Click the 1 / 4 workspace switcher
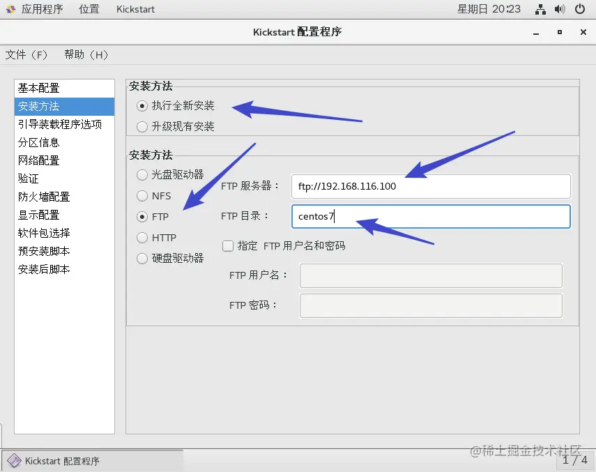596x472 pixels. pyautogui.click(x=574, y=460)
